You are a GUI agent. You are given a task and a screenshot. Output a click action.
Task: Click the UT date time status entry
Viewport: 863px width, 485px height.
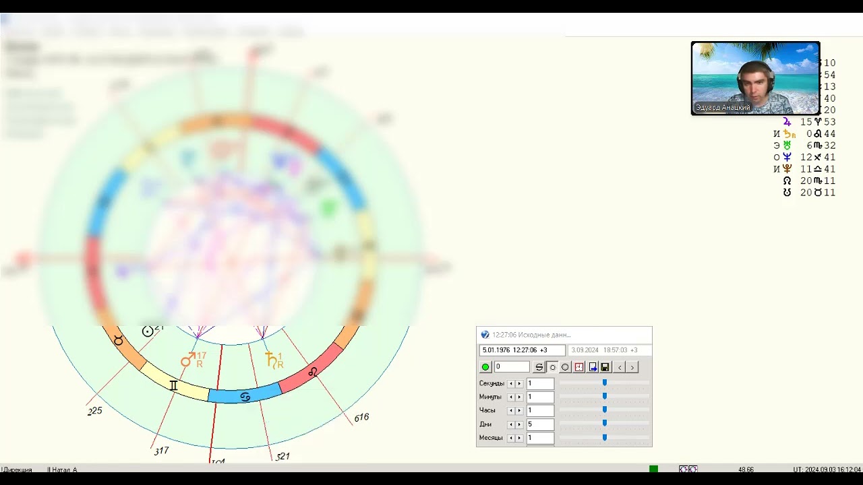pyautogui.click(x=827, y=470)
